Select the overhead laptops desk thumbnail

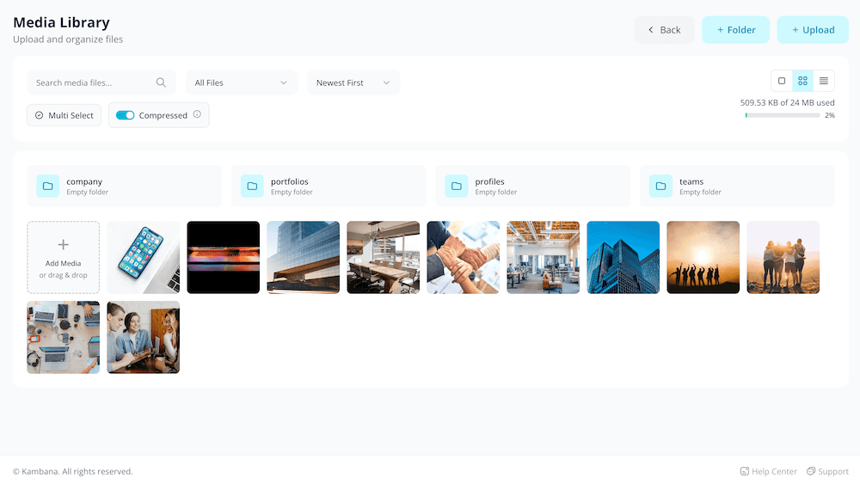point(63,337)
